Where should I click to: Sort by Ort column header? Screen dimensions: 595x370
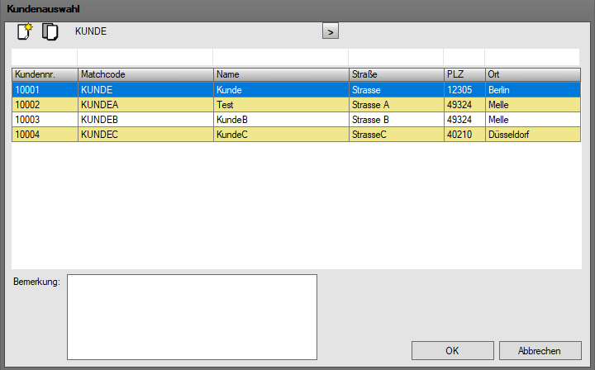(x=533, y=74)
